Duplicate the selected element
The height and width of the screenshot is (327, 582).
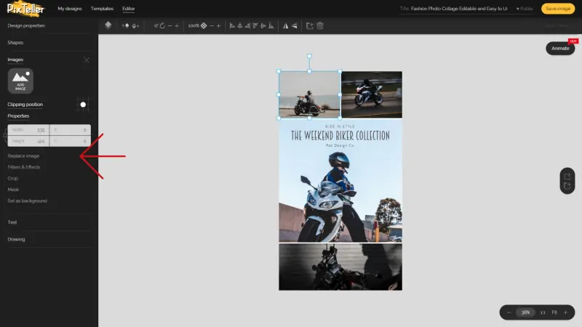(309, 25)
